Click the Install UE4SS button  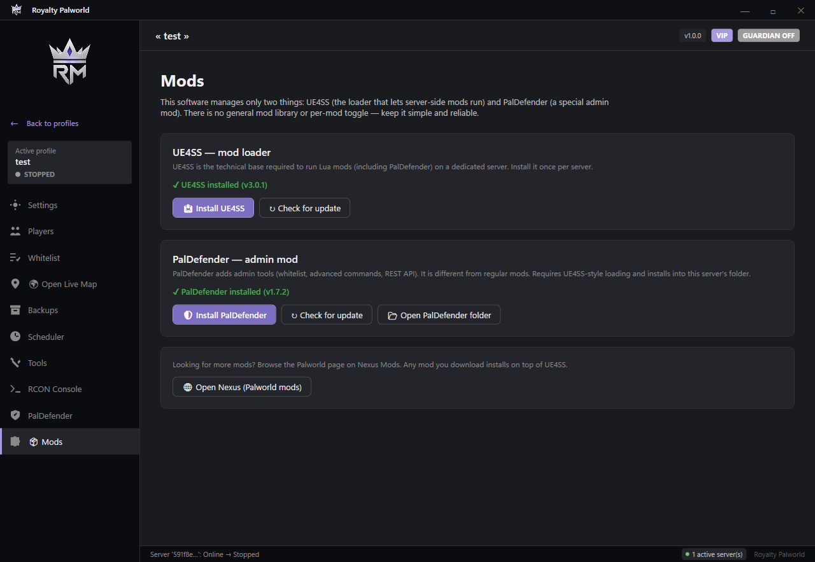[213, 208]
